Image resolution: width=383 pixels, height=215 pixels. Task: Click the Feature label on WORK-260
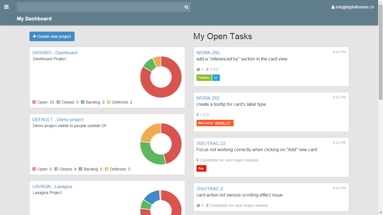pyautogui.click(x=204, y=78)
